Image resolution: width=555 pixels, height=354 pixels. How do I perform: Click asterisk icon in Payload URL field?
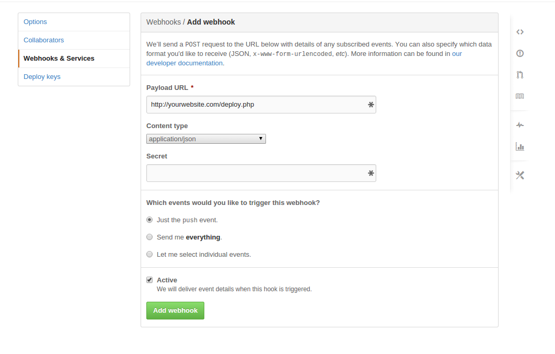tap(371, 105)
